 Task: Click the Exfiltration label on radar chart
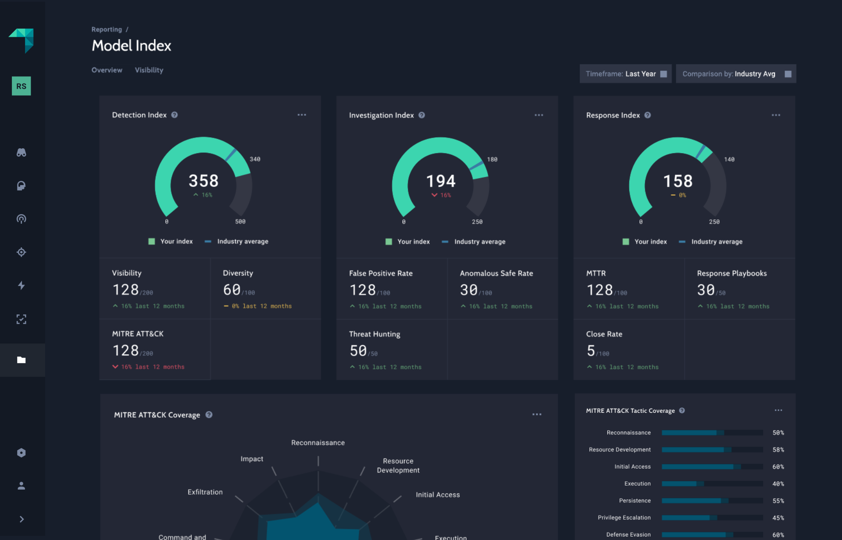pyautogui.click(x=205, y=492)
